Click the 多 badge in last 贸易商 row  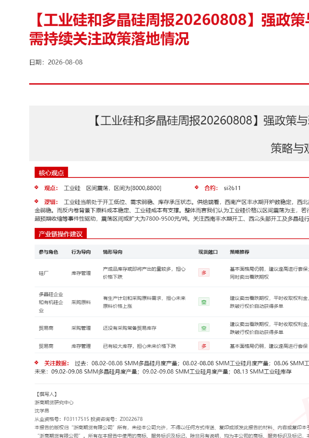[x=204, y=346]
